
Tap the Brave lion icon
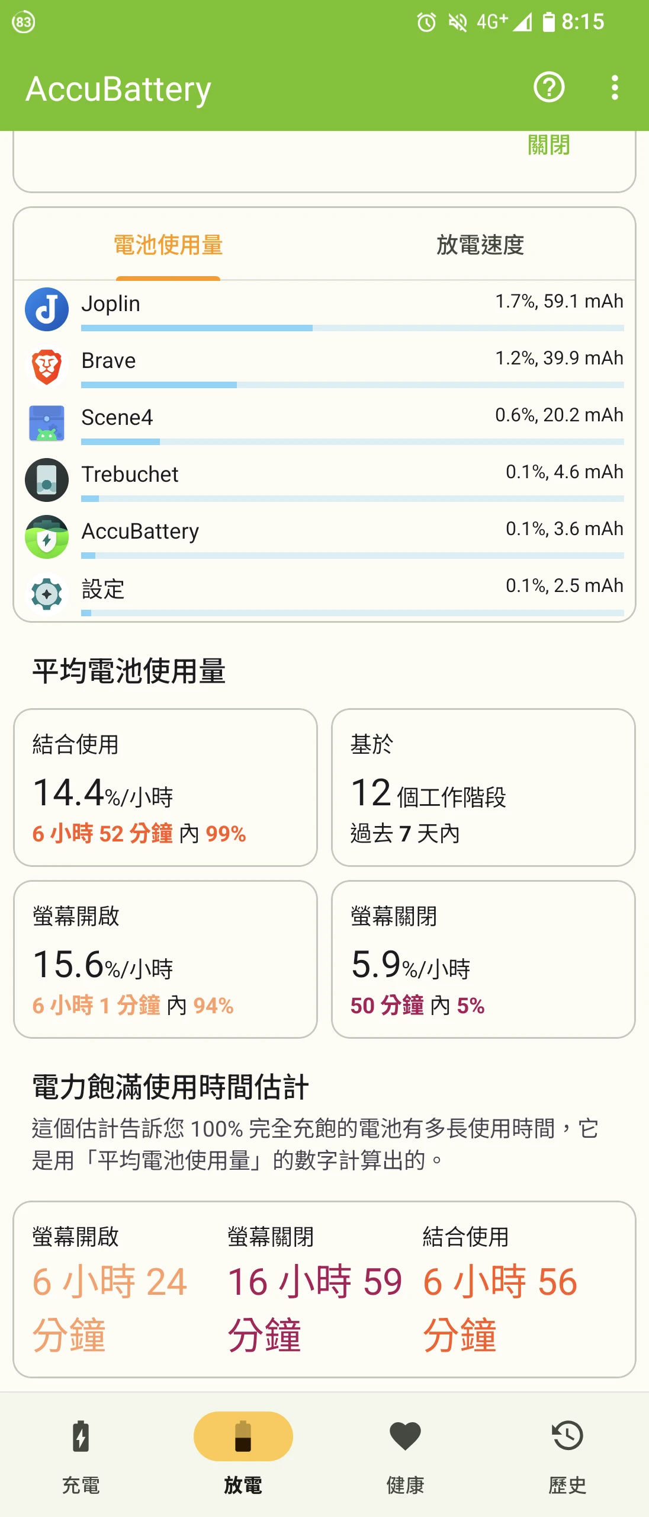(x=47, y=366)
